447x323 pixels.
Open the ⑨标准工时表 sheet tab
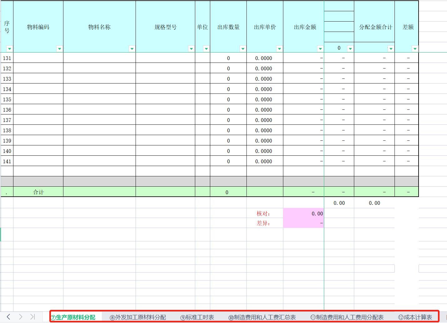(197, 317)
